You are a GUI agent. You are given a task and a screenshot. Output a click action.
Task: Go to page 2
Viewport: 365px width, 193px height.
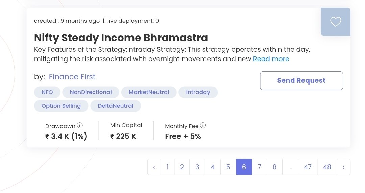point(182,167)
